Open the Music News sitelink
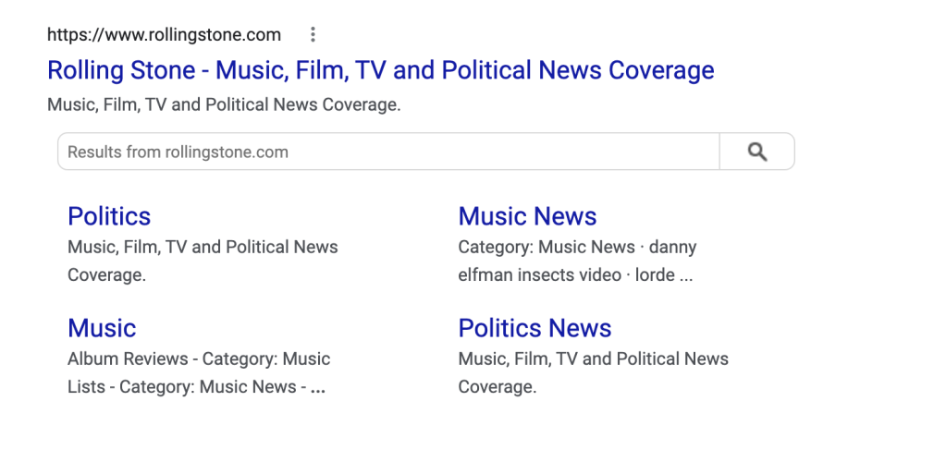This screenshot has height=450, width=934. (527, 216)
